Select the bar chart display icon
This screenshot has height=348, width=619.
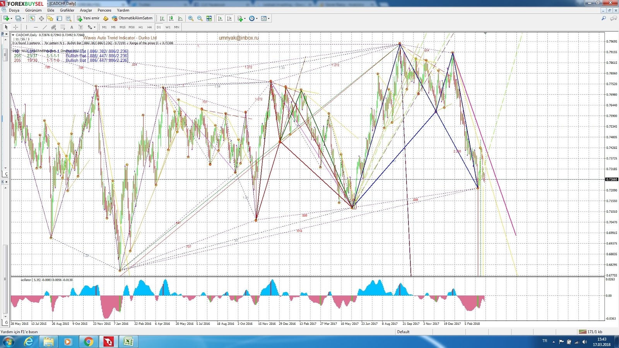162,18
